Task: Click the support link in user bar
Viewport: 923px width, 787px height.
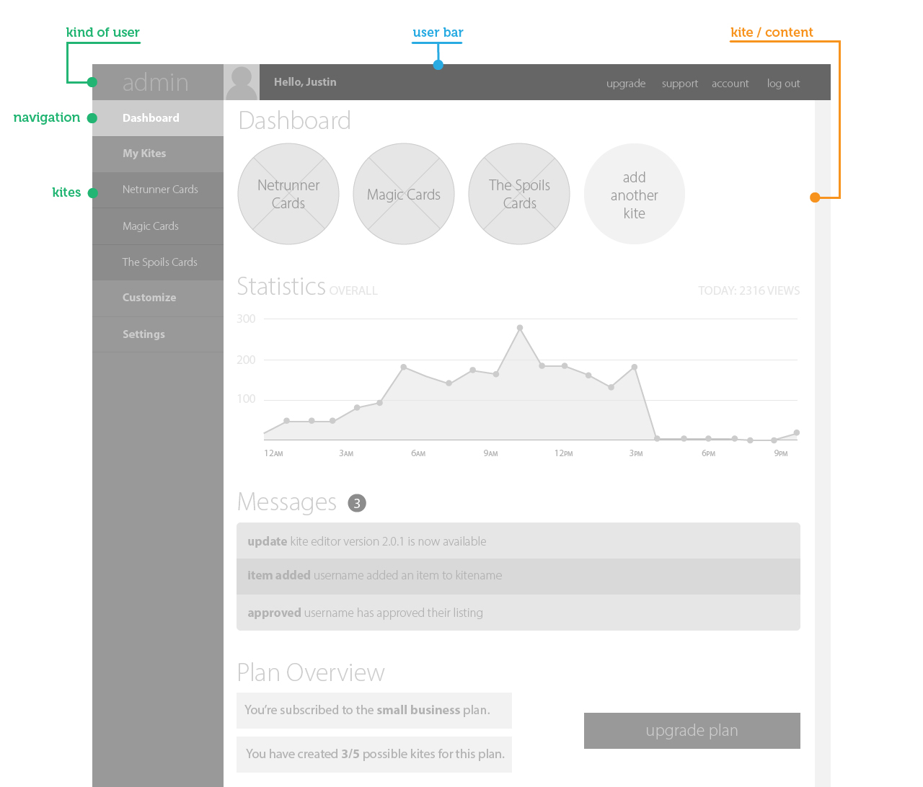Action: click(x=680, y=84)
